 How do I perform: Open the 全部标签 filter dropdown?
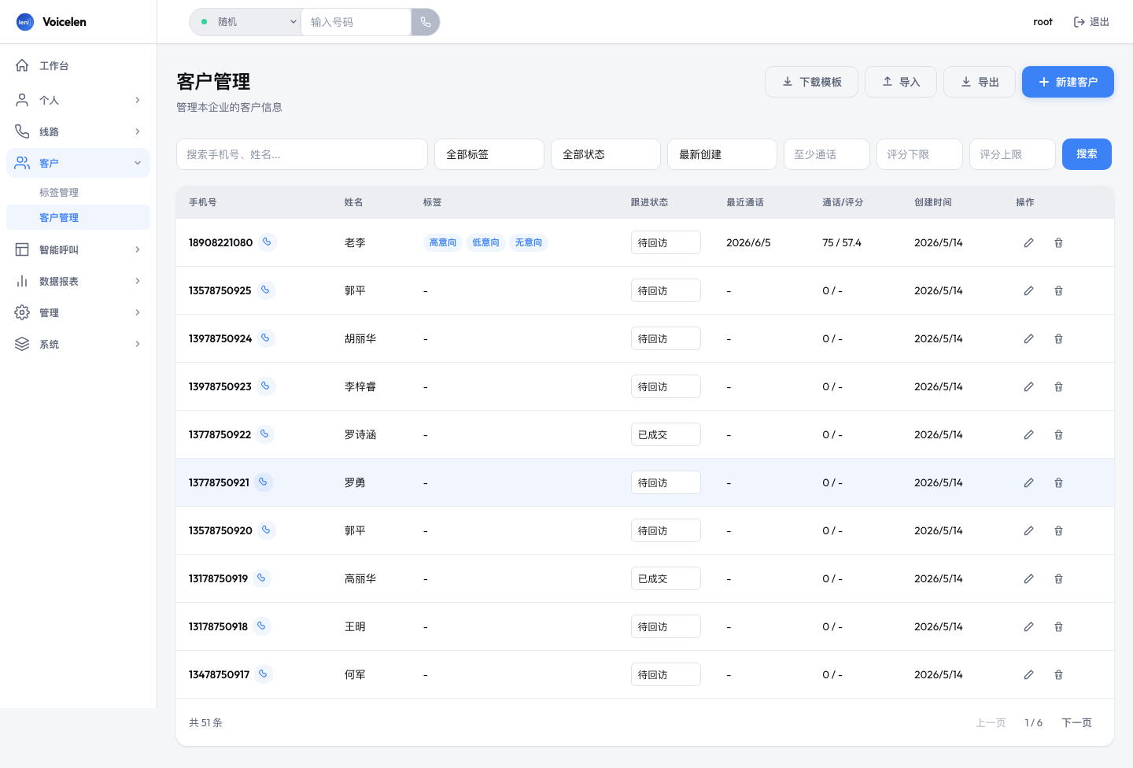point(489,154)
